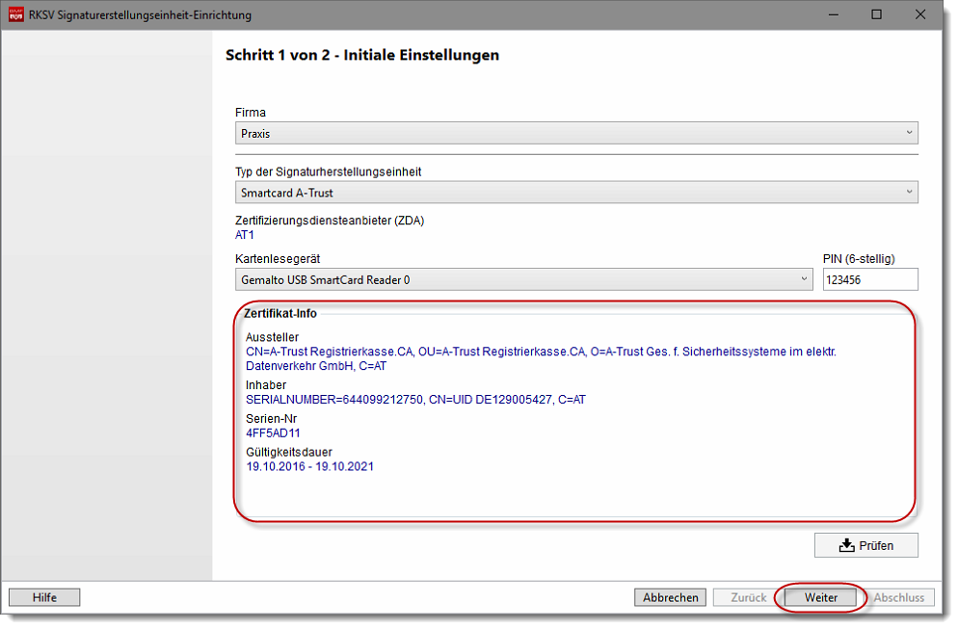Expand the Smartcard A-Trust type dropdown
This screenshot has width=958, height=629.
(575, 193)
